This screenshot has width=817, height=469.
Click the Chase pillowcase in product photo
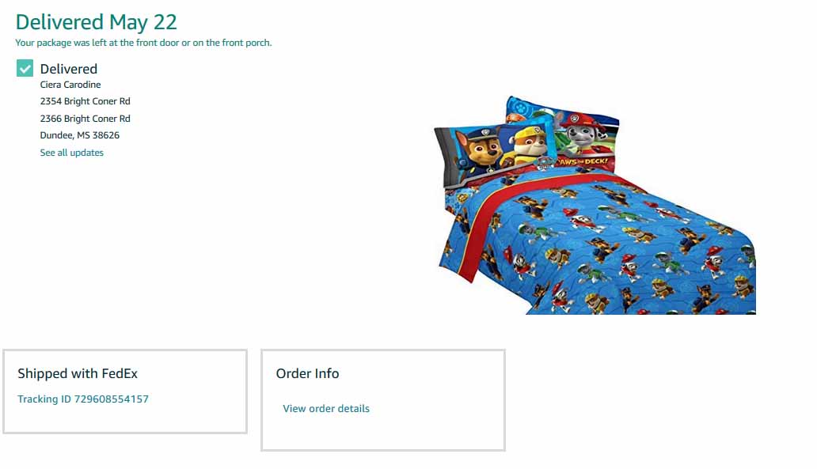[492, 151]
